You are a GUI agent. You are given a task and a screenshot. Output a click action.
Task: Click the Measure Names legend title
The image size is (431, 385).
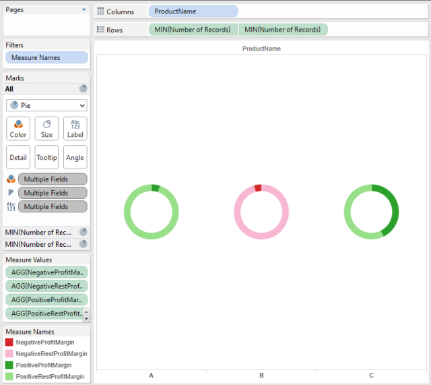(30, 332)
